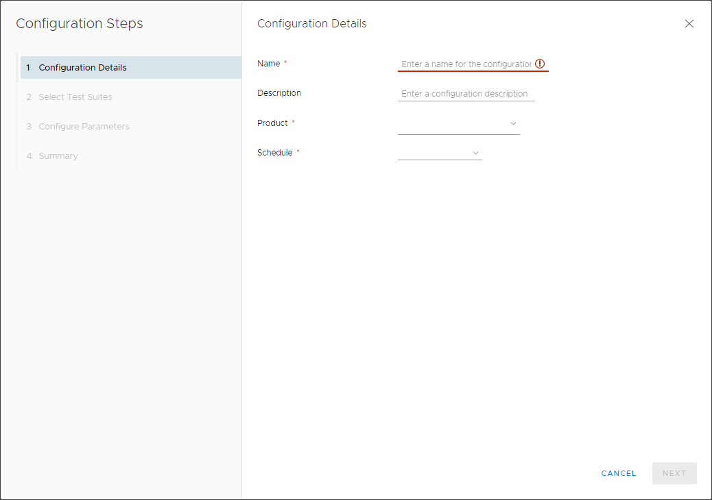Go to the Select Test Suites step
This screenshot has height=500, width=712.
click(75, 97)
